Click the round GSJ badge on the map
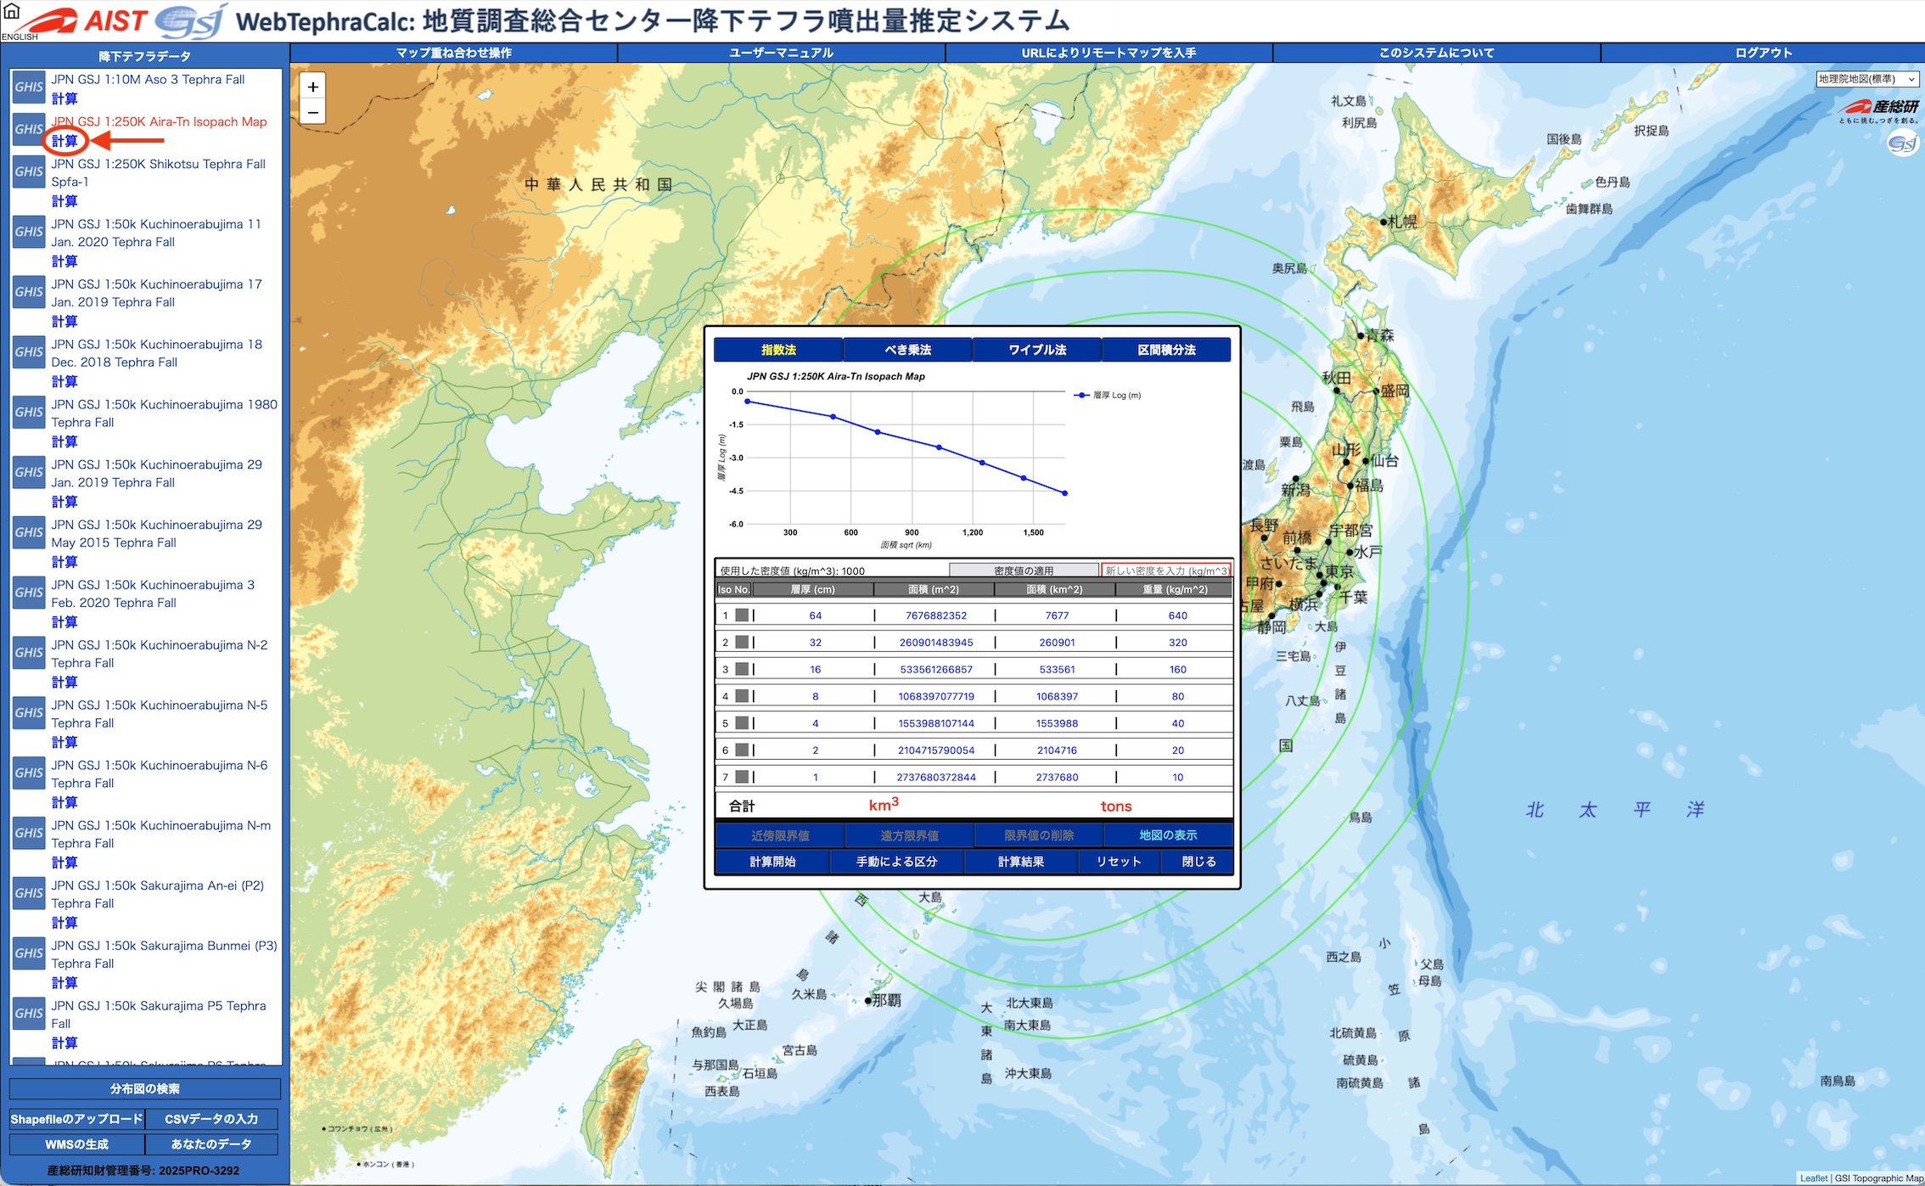Screen dimensions: 1925x1186 (x=1902, y=143)
